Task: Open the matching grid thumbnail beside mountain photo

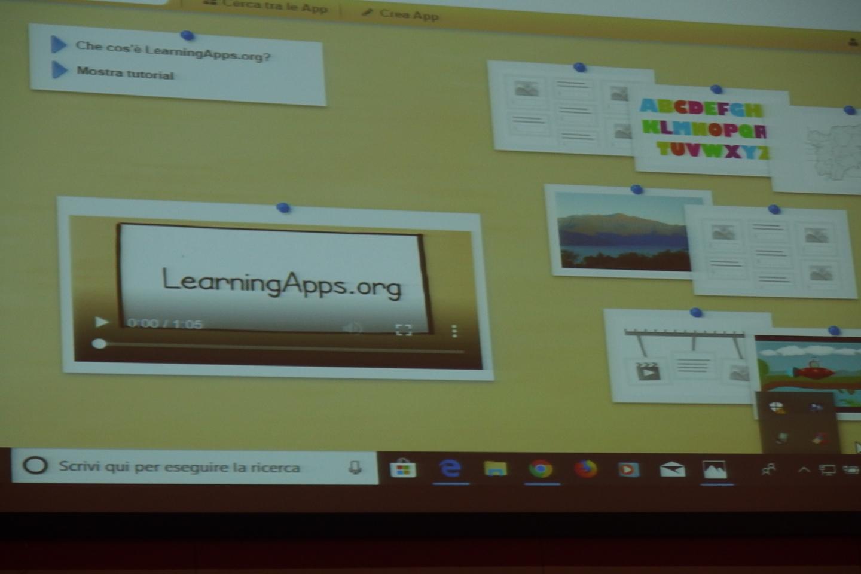Action: 773,252
